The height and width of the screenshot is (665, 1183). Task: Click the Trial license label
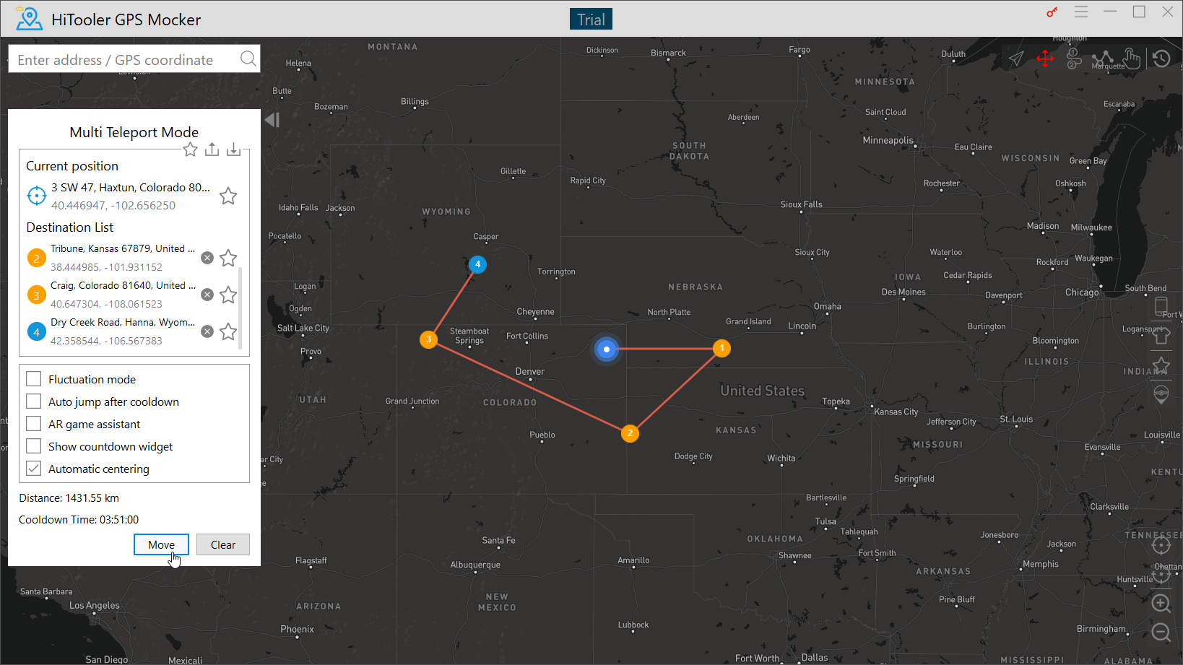coord(590,19)
